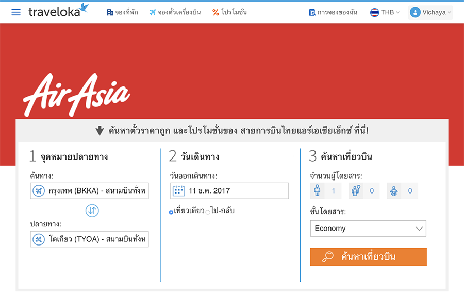Expand the Vichaya account menu
The width and height of the screenshot is (464, 298).
(x=430, y=12)
